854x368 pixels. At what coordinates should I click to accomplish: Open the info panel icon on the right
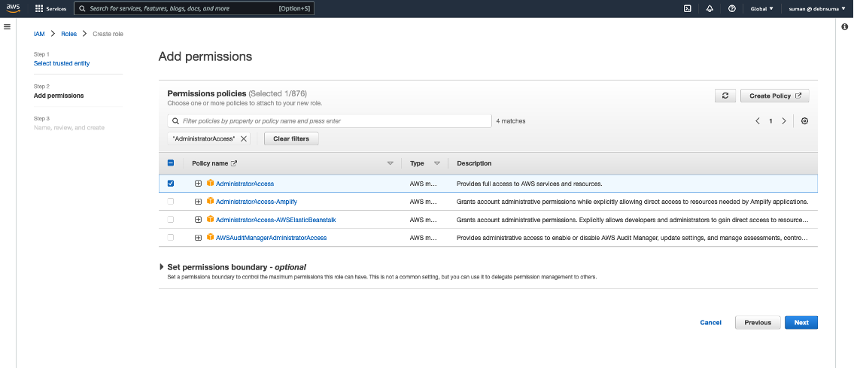coord(845,26)
